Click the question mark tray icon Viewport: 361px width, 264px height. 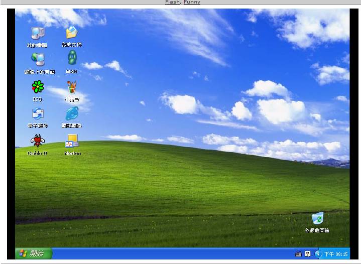[308, 253]
